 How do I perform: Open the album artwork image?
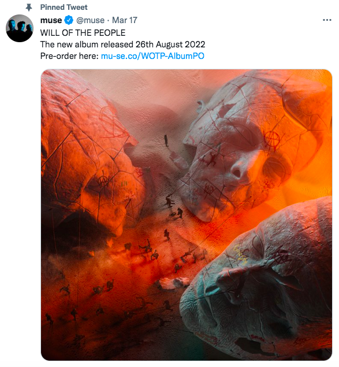click(x=187, y=214)
